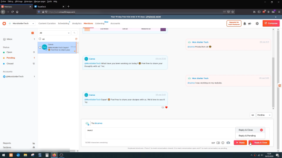Open Windows Start menu
The width and height of the screenshot is (282, 158).
click(4, 155)
